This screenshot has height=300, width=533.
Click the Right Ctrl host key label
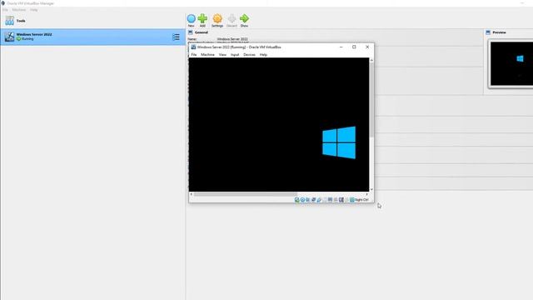tap(361, 200)
